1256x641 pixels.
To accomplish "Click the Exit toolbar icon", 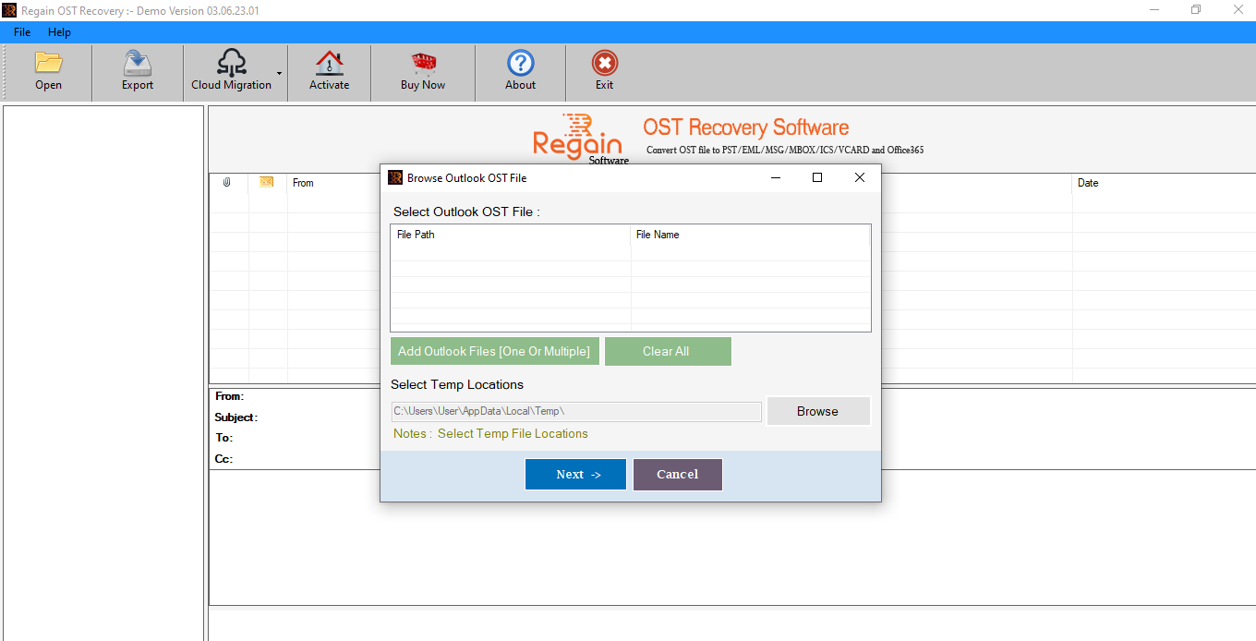I will click(604, 63).
